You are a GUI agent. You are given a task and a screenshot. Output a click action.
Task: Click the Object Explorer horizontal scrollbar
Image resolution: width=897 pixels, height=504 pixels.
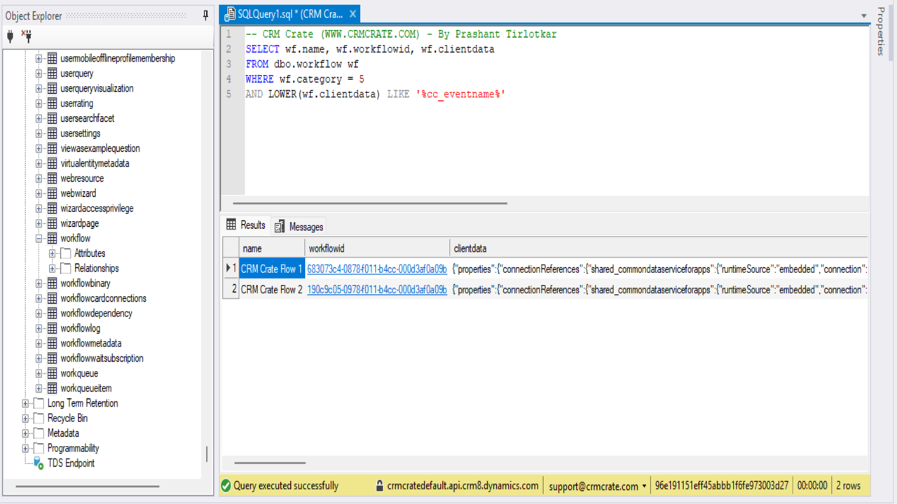(87, 486)
